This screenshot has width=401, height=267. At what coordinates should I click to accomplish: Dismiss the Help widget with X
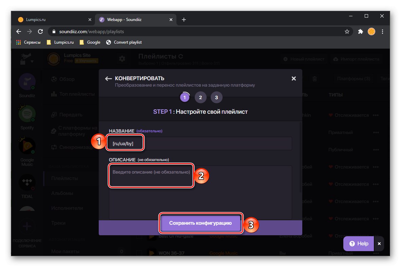point(379,244)
